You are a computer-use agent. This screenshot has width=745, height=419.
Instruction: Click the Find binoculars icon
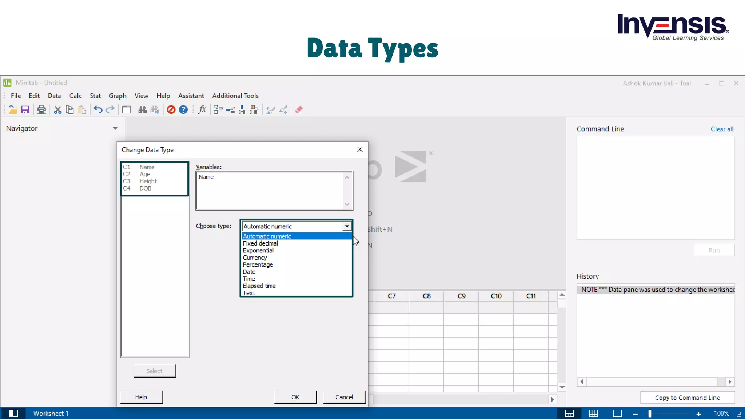click(143, 110)
